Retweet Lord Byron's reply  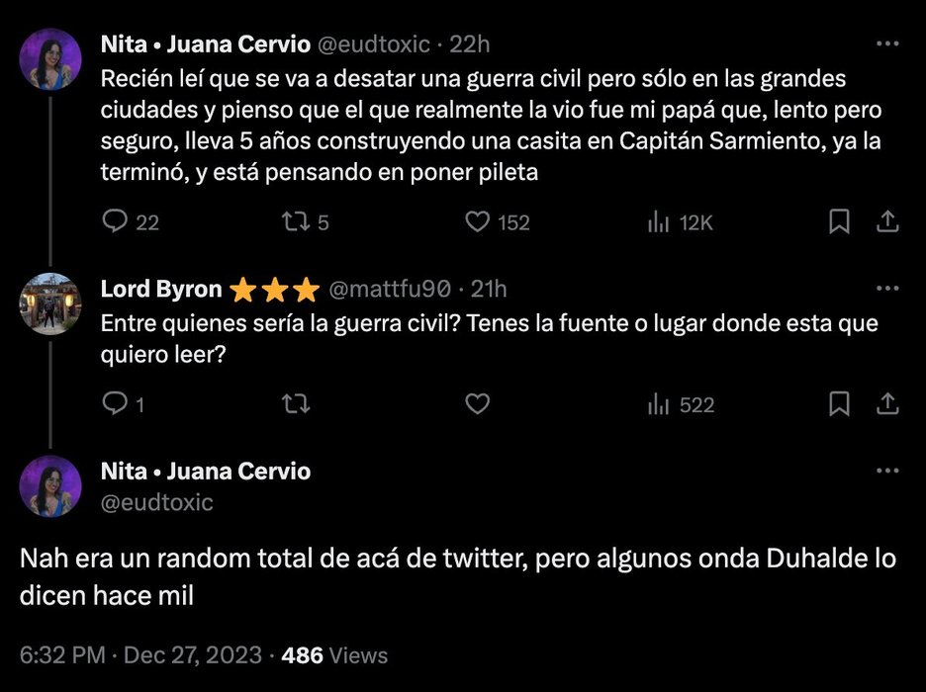click(294, 404)
